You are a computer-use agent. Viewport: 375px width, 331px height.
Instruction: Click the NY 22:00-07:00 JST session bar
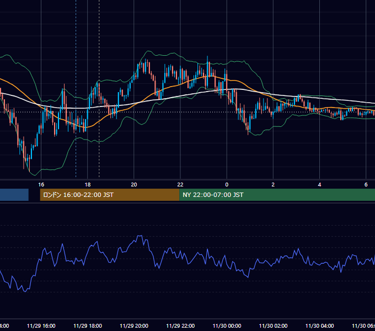277,195
